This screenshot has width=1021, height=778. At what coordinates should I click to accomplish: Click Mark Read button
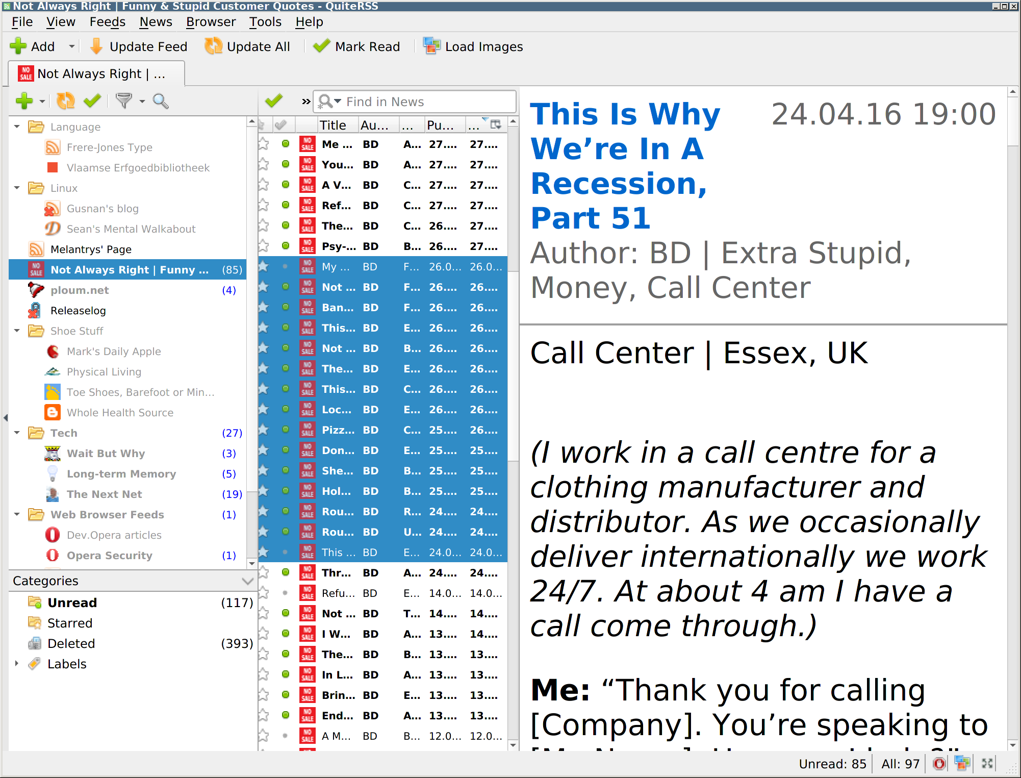point(356,46)
